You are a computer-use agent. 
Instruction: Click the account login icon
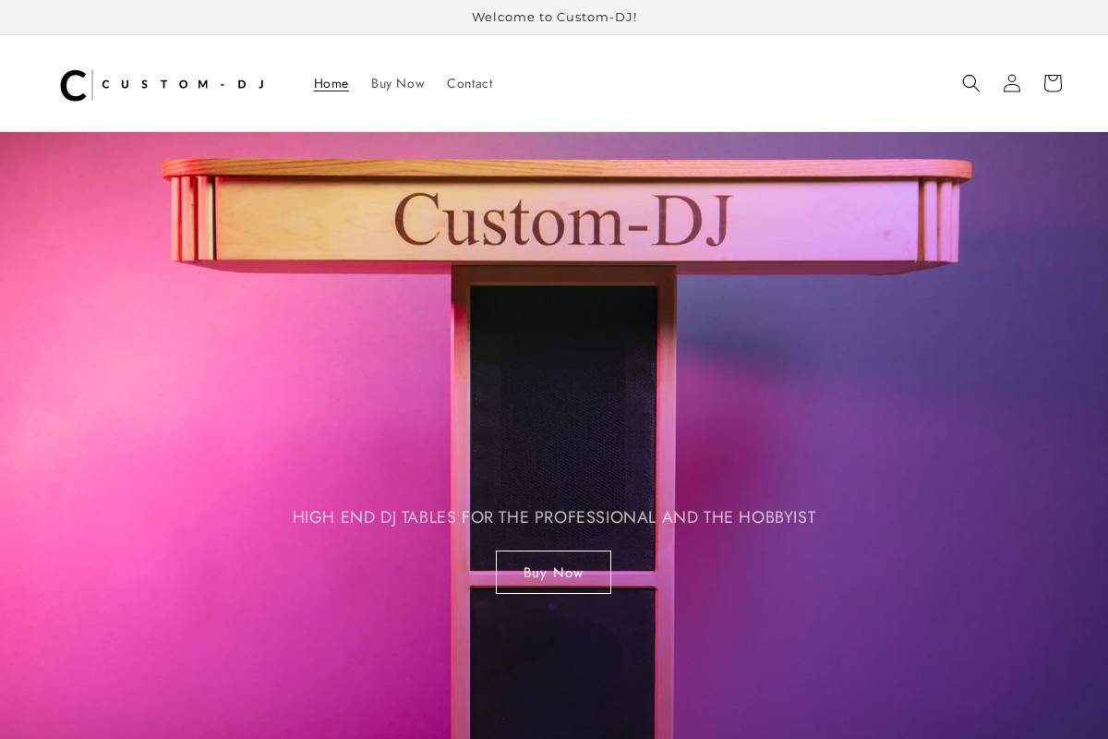pos(1012,83)
